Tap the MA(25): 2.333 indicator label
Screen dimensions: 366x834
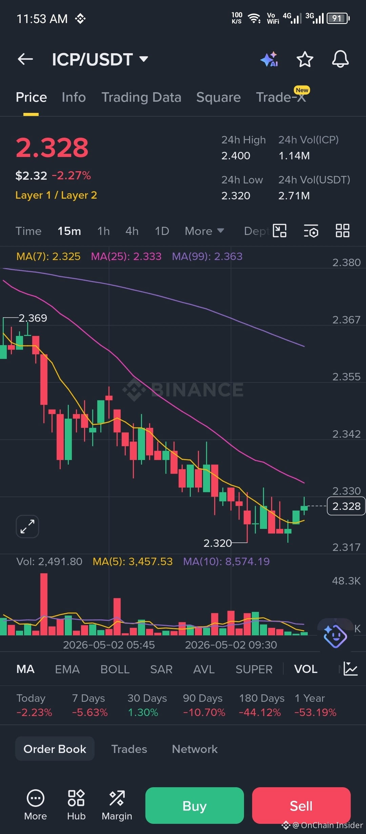click(x=126, y=256)
